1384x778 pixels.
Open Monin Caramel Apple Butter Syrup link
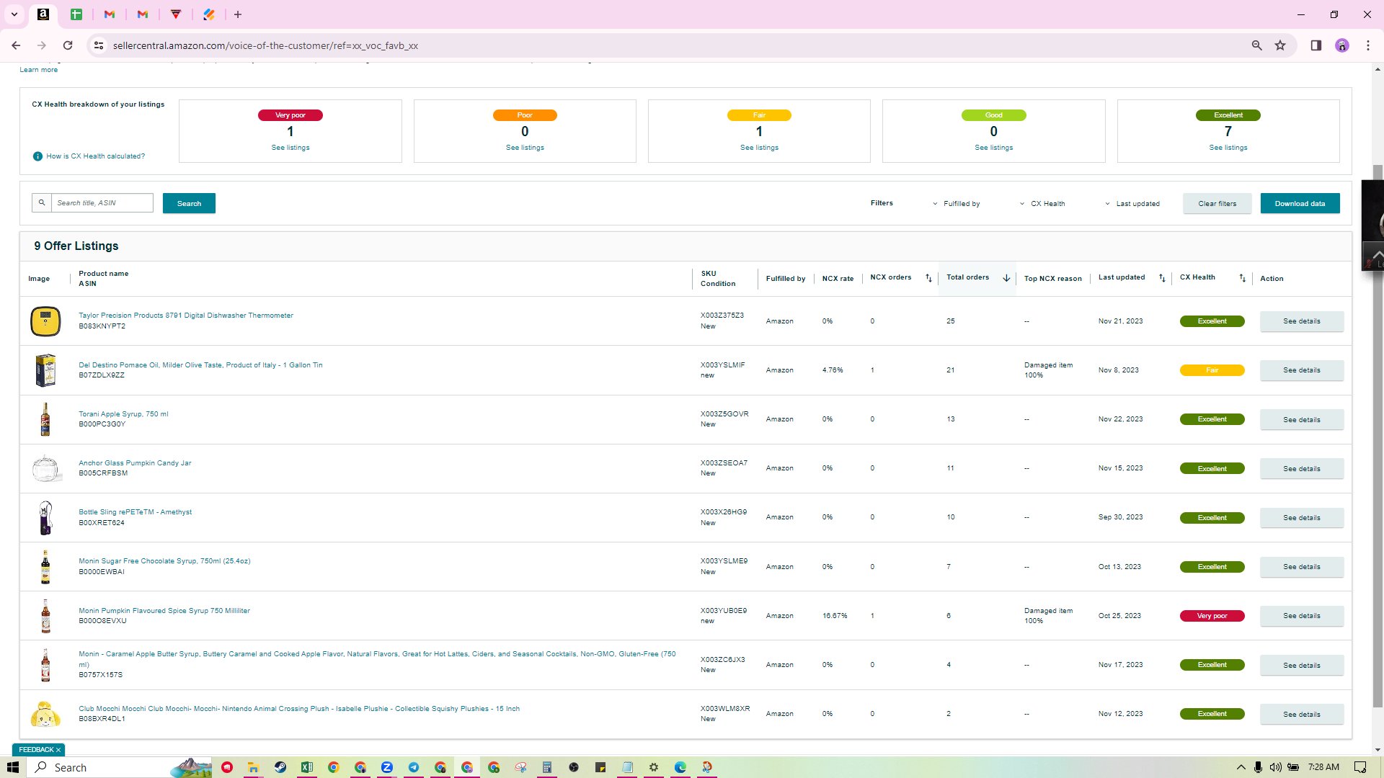click(x=377, y=659)
